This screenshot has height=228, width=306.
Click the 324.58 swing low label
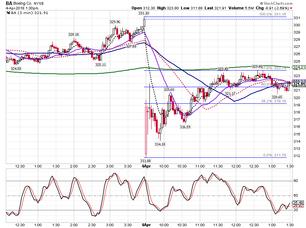point(16,69)
